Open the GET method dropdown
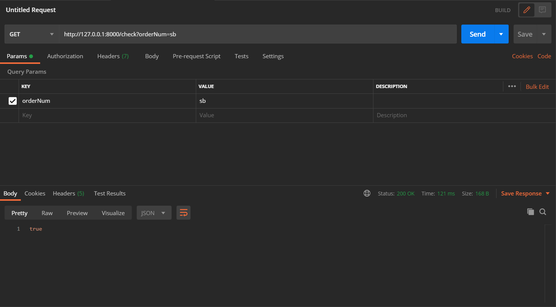Screen dimensions: 556x307 pyautogui.click(x=32, y=34)
